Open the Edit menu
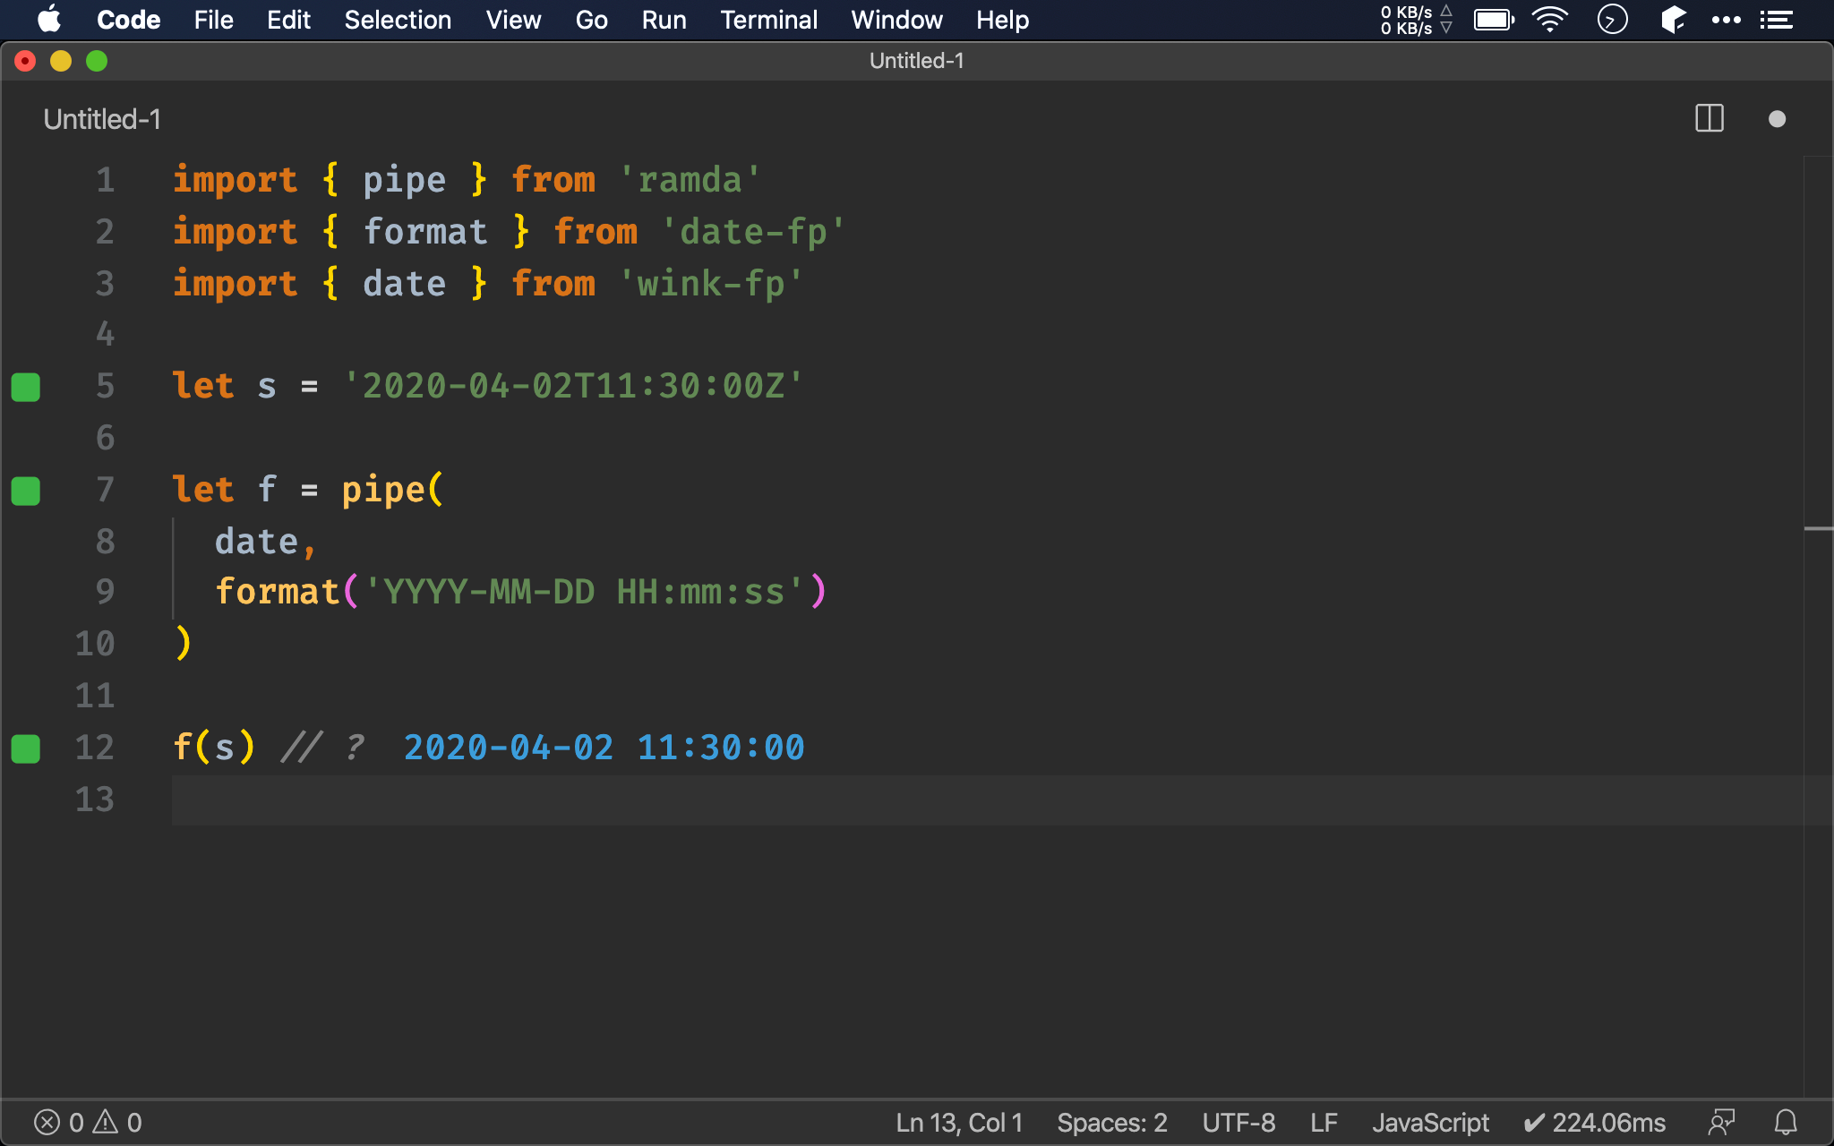 coord(288,20)
